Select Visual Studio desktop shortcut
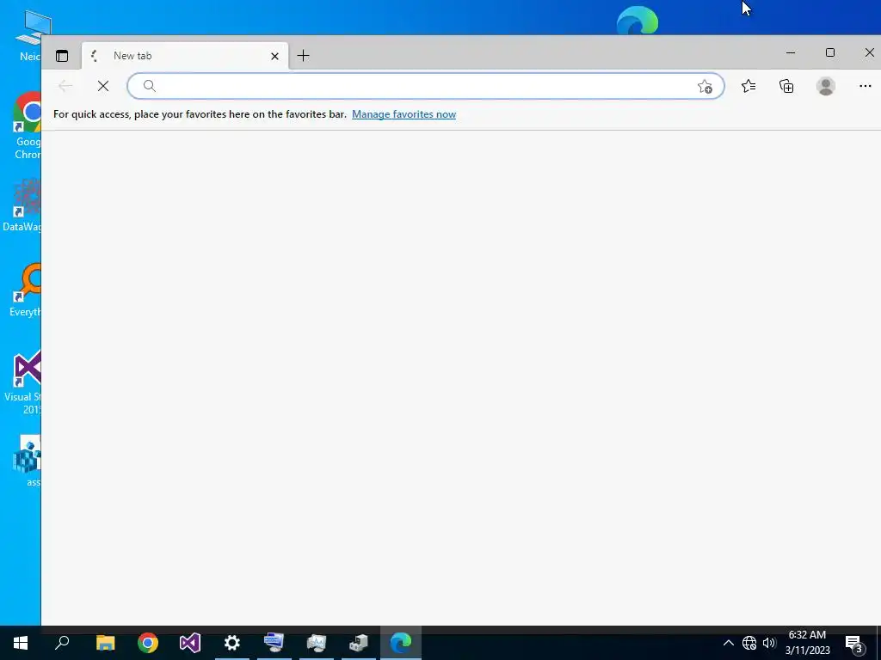Image resolution: width=881 pixels, height=660 pixels. point(22,382)
